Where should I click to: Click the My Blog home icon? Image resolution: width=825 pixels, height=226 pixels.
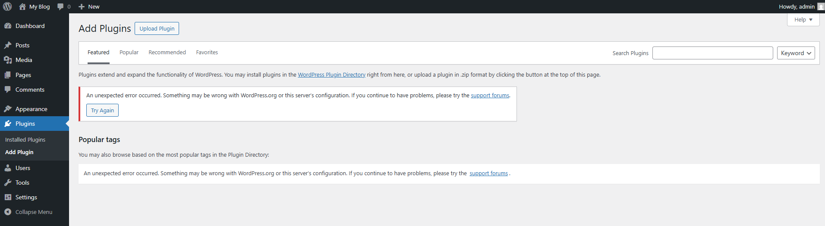(22, 6)
